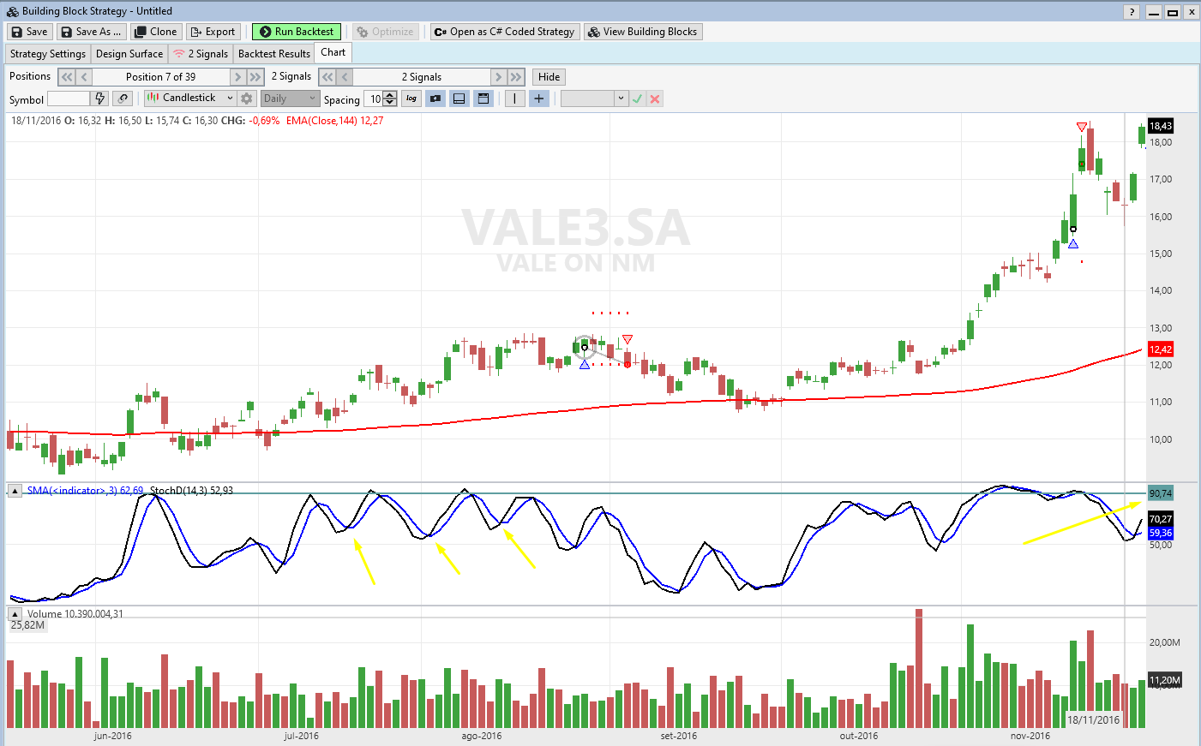Click the red X cancel icon
The height and width of the screenshot is (746, 1201).
[x=655, y=99]
